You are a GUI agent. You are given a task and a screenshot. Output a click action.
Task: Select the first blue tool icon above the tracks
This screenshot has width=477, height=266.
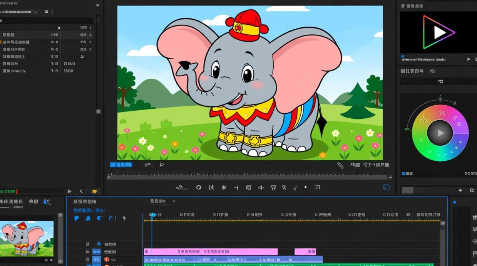pos(76,218)
